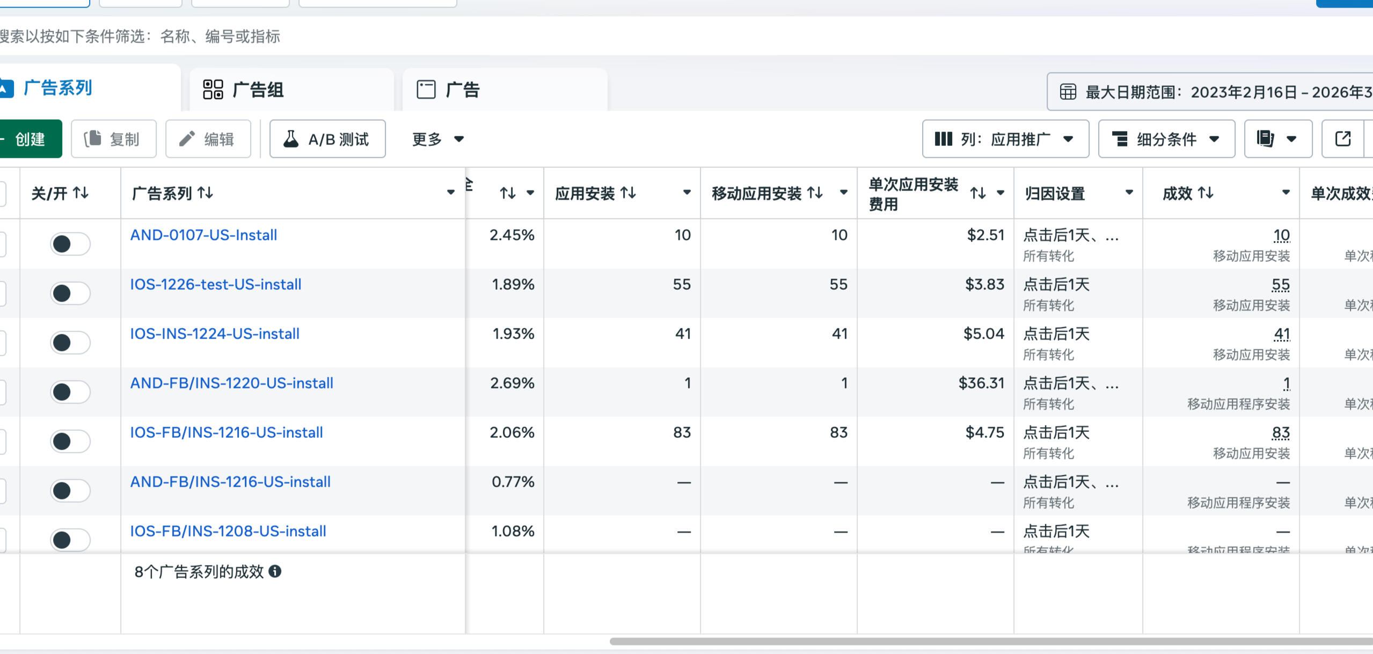Click the reports copy icon beside the export button

[1267, 139]
